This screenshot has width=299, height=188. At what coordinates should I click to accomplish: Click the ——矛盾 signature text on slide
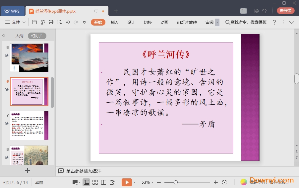pos(198,124)
